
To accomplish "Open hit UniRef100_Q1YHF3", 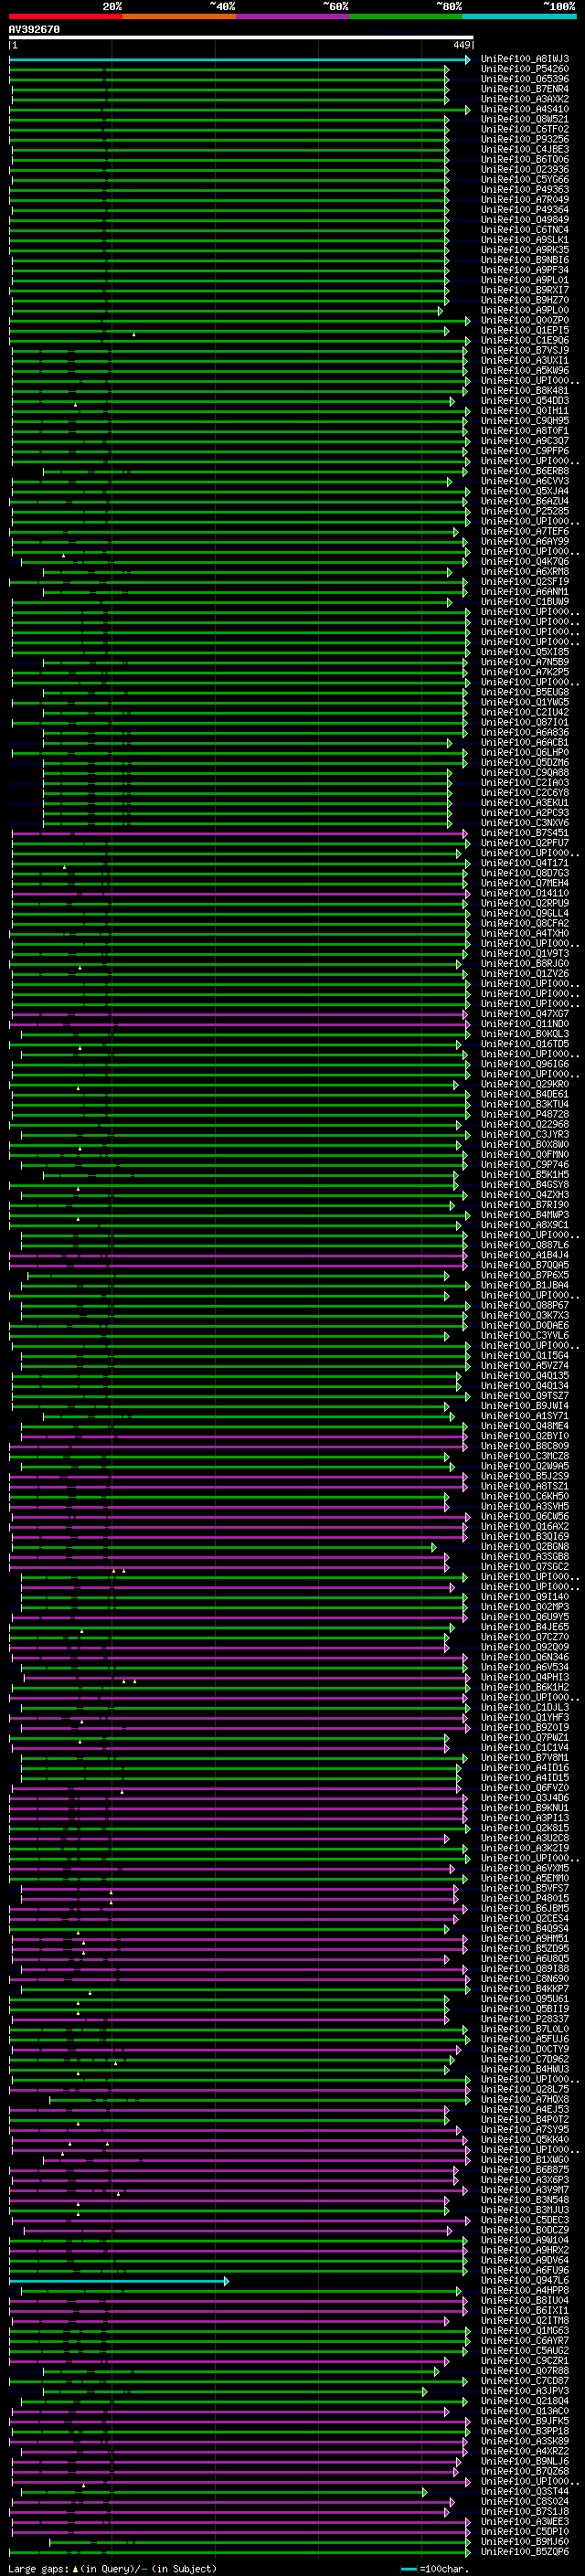I will tap(524, 1717).
